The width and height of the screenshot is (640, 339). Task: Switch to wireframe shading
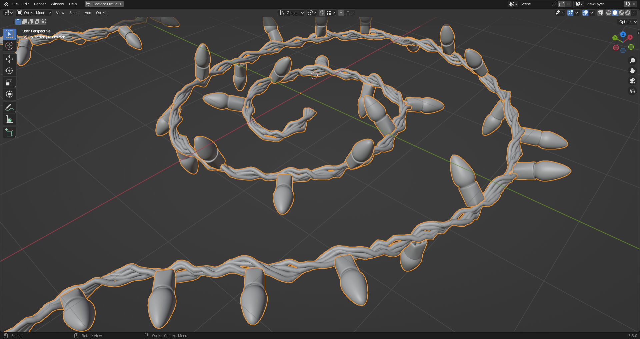609,13
